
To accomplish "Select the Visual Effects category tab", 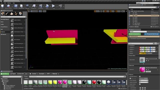I will [5, 27].
